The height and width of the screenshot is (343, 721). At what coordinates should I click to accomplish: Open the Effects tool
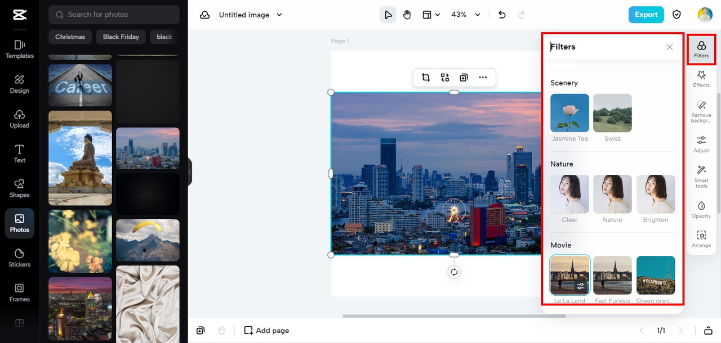[701, 79]
